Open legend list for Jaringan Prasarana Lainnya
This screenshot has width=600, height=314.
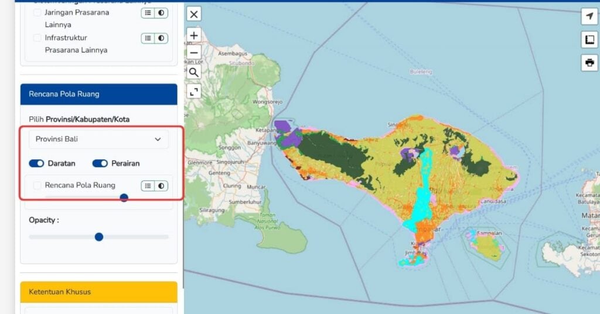click(148, 13)
